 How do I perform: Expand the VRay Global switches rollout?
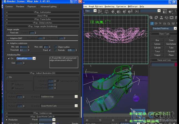tap(43, 23)
